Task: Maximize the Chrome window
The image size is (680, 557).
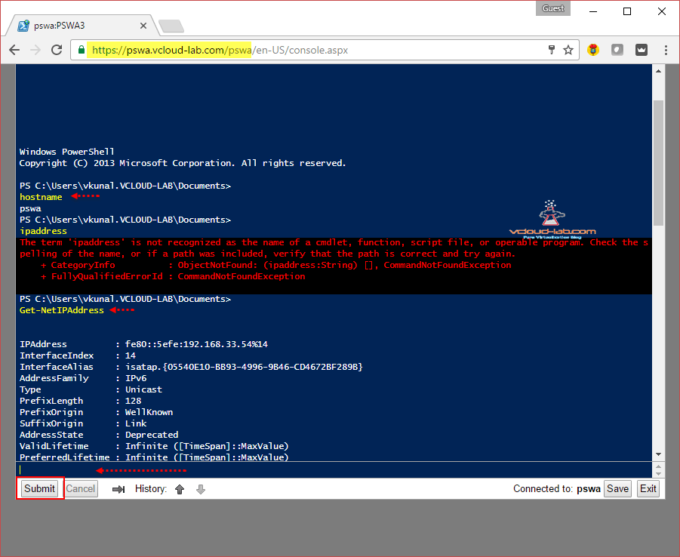Action: (627, 11)
